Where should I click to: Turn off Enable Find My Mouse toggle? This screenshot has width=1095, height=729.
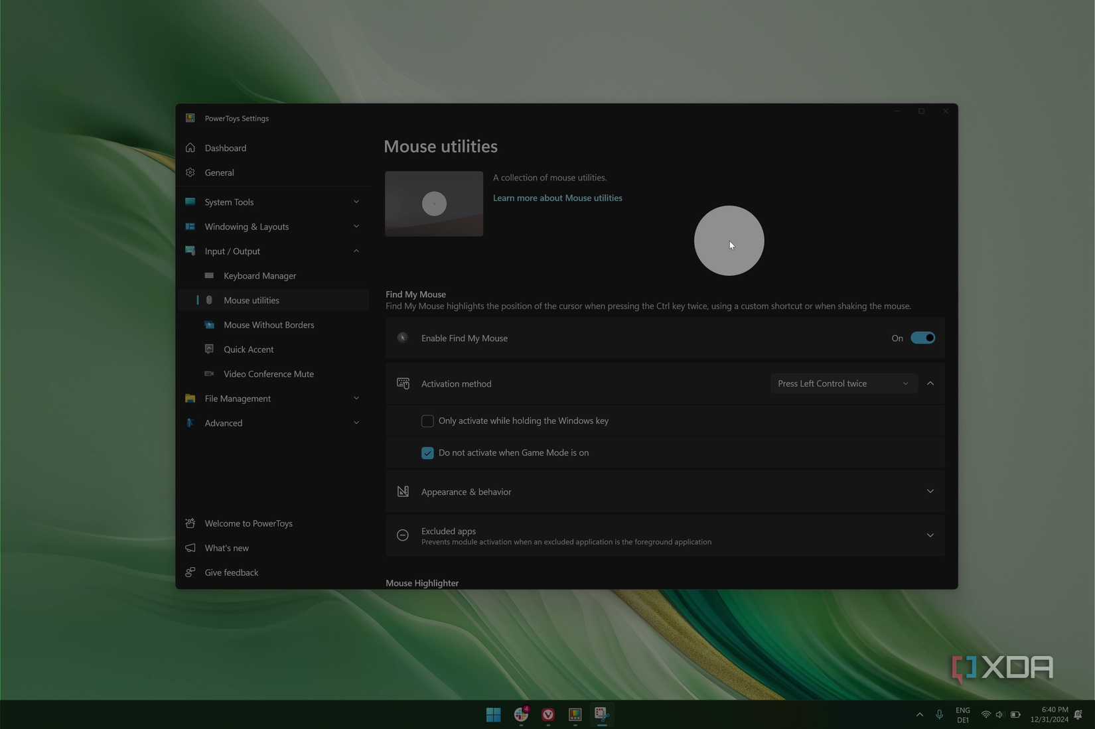(922, 338)
